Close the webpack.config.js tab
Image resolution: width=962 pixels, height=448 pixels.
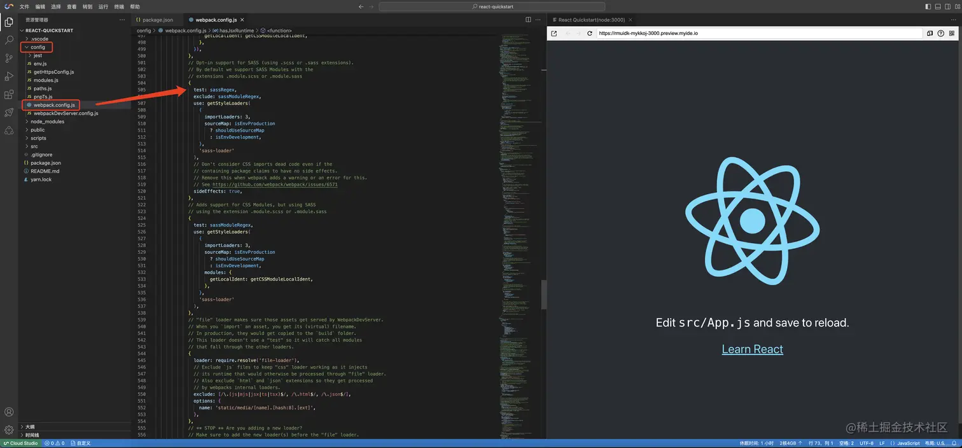click(242, 20)
